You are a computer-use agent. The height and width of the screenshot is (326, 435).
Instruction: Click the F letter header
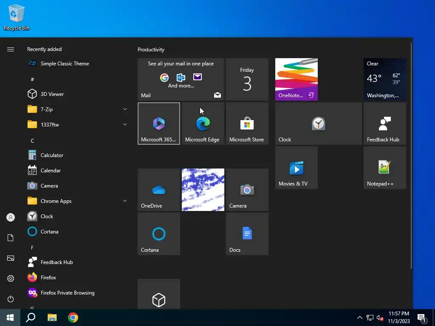pos(32,247)
